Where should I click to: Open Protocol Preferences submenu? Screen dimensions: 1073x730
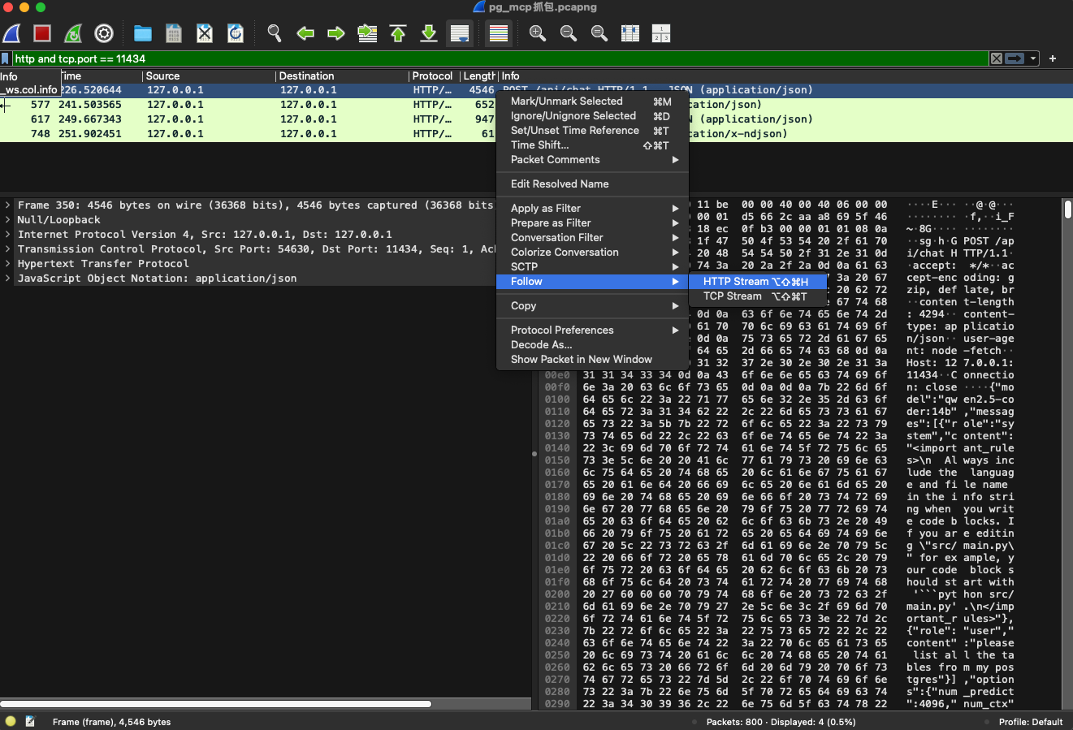pos(592,330)
